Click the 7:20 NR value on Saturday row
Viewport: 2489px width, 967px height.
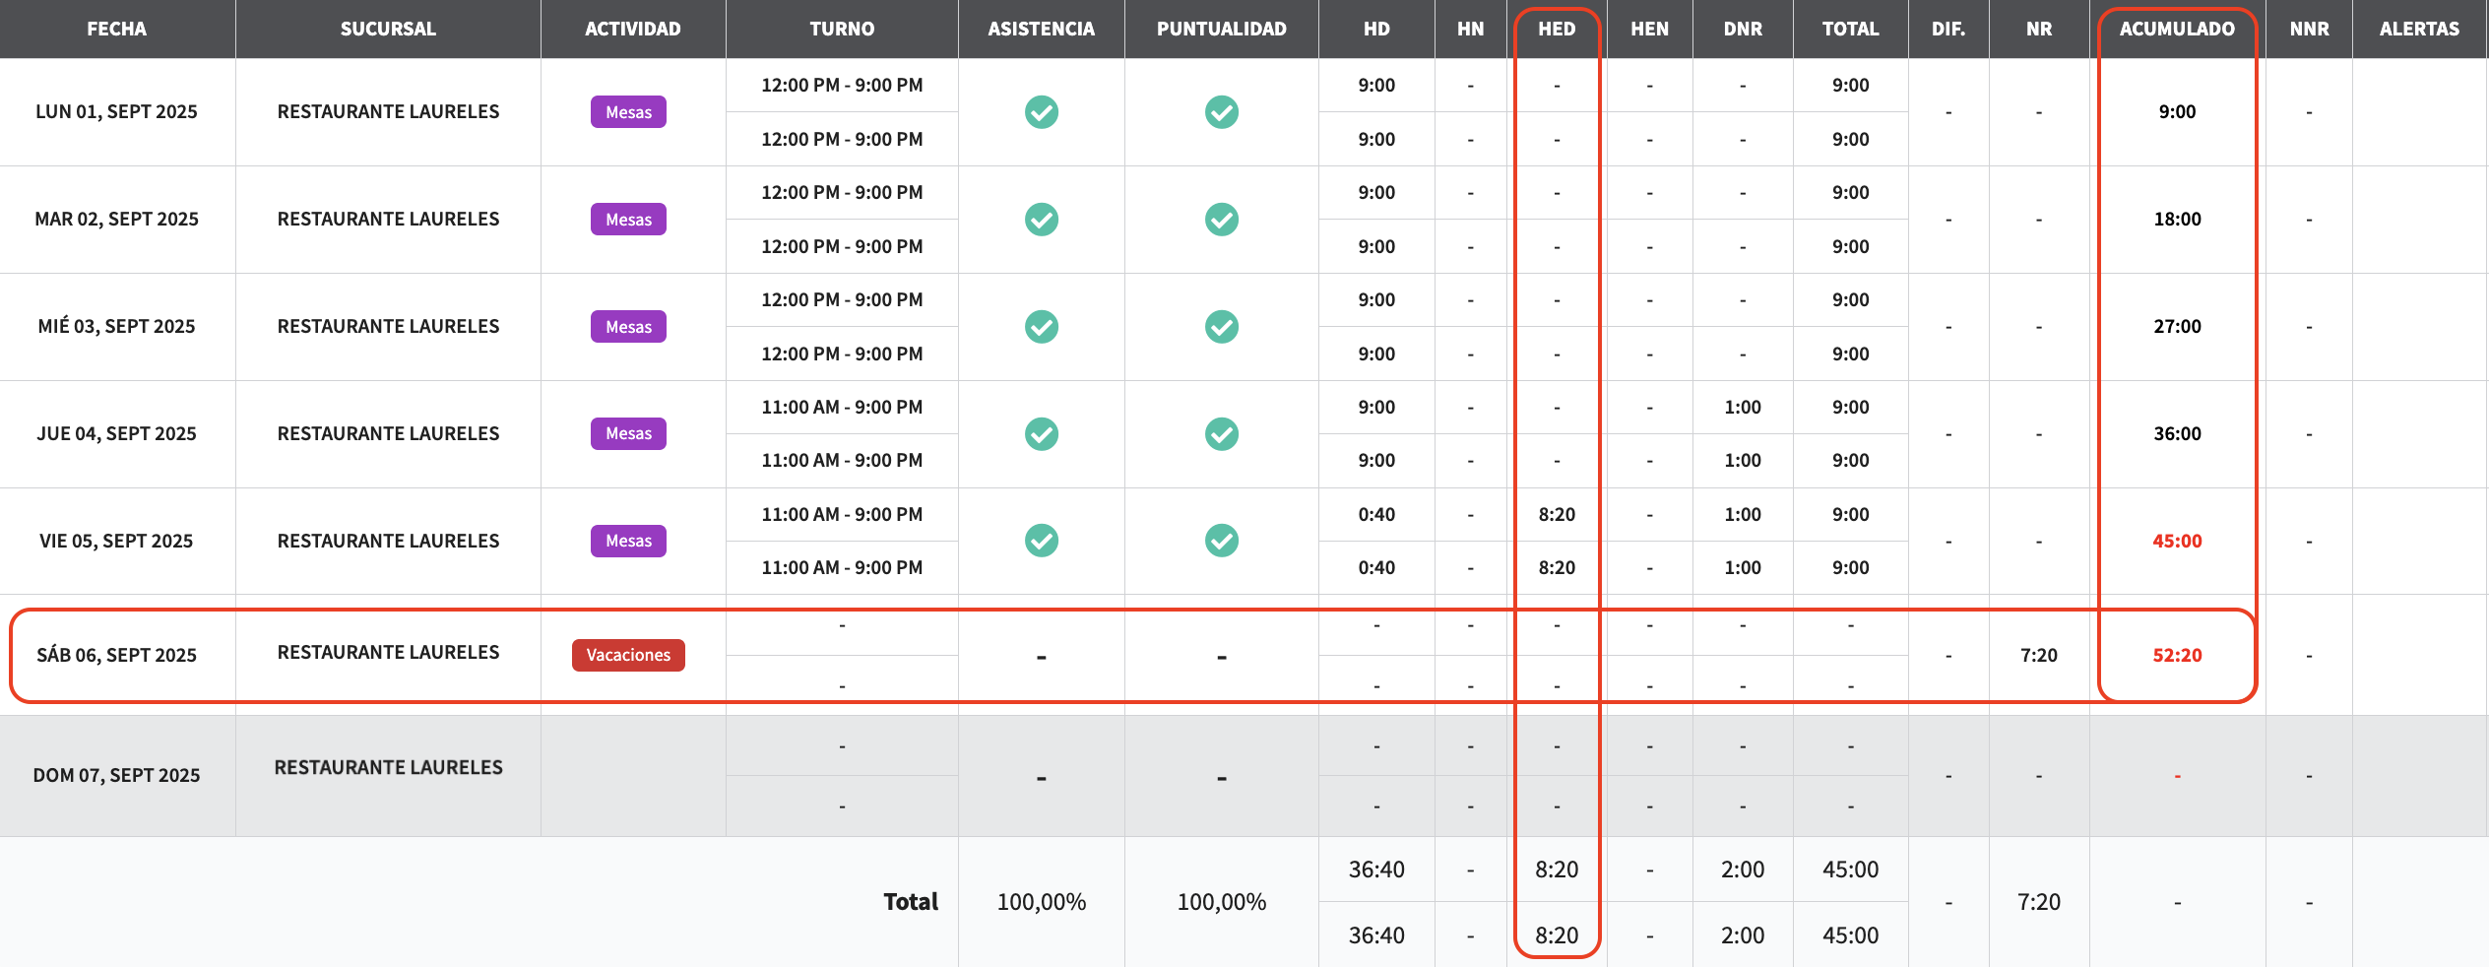click(2038, 655)
